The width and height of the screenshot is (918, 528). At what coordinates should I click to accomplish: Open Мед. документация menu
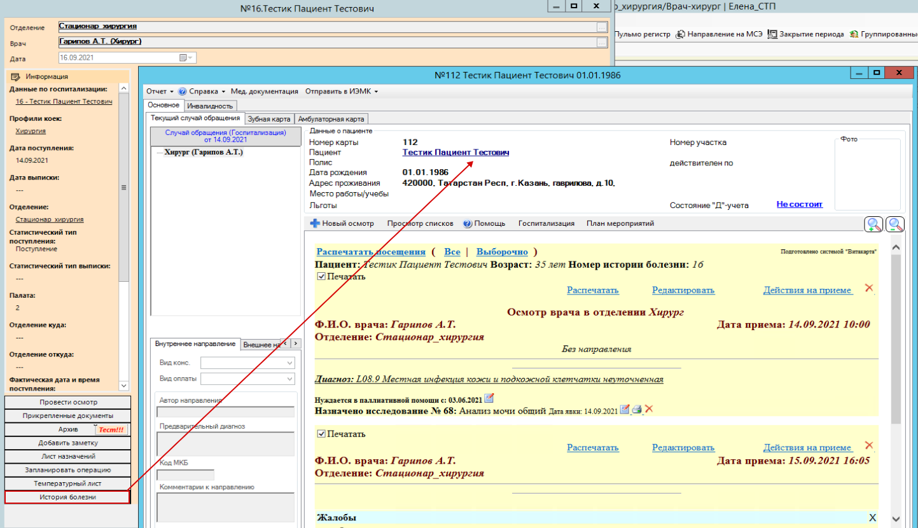click(x=264, y=92)
